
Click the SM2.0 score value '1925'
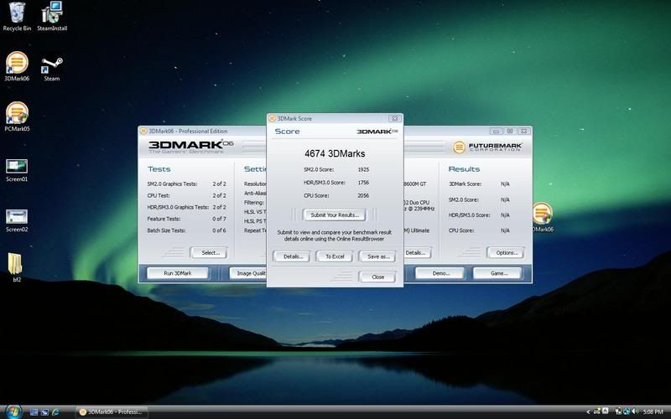click(363, 170)
